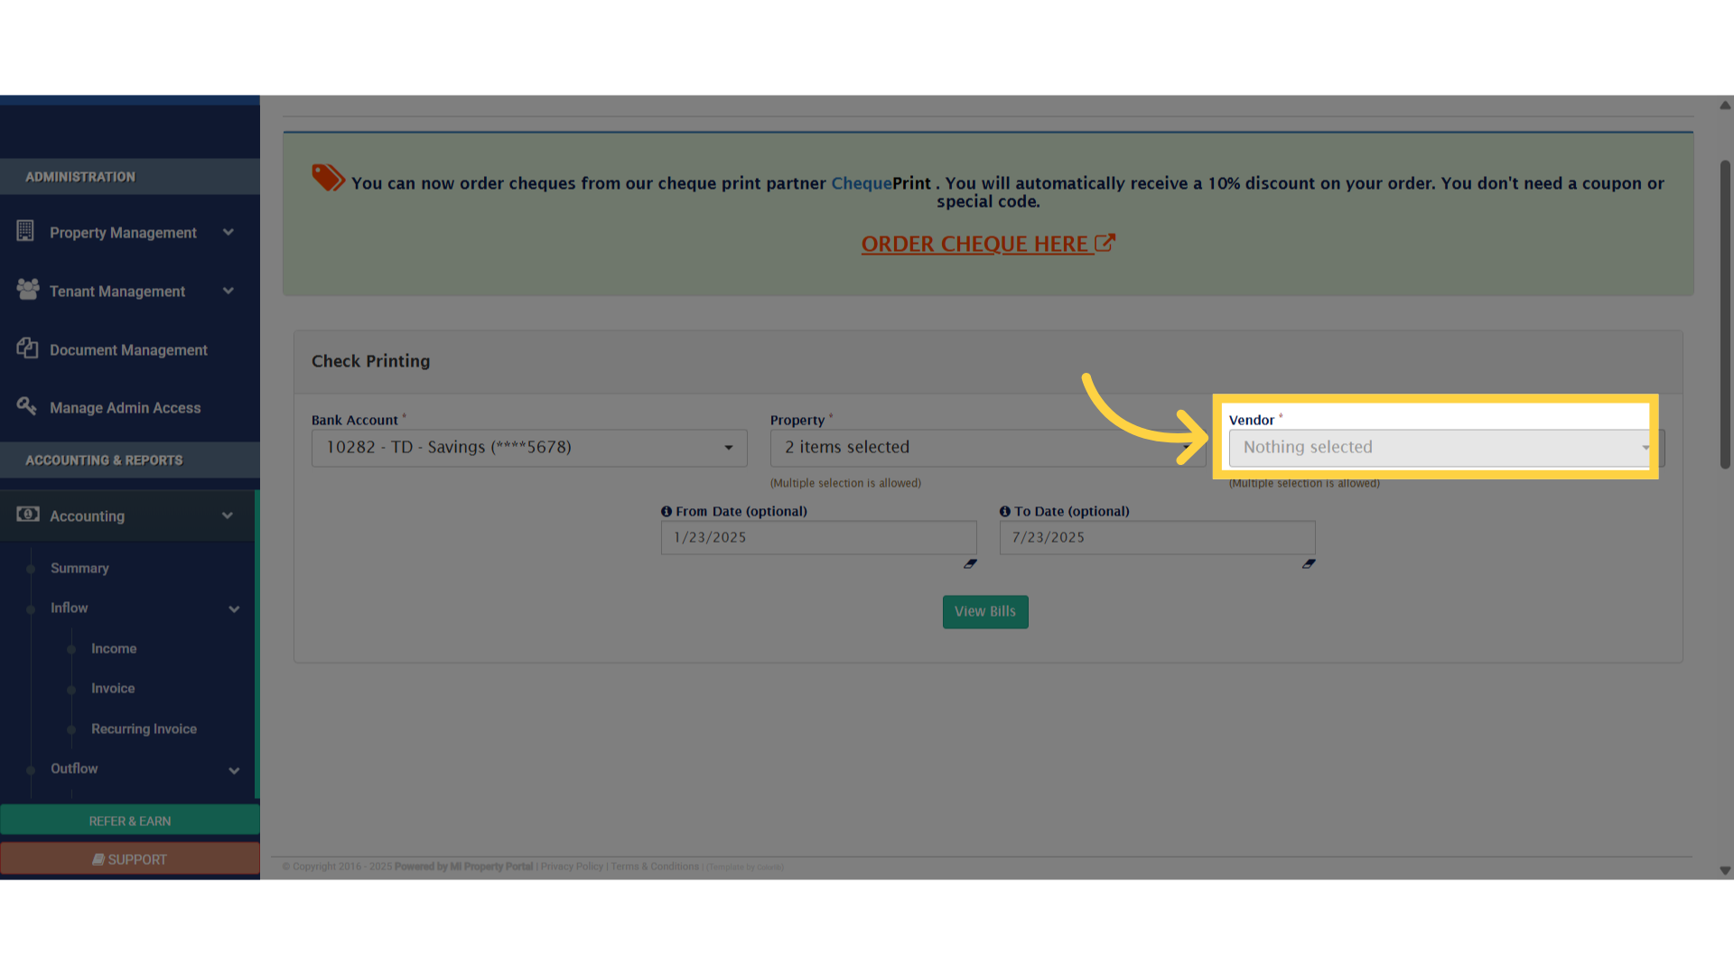Screen dimensions: 1734x975
Task: Click the clear icon under the To Date field
Action: (x=1310, y=564)
